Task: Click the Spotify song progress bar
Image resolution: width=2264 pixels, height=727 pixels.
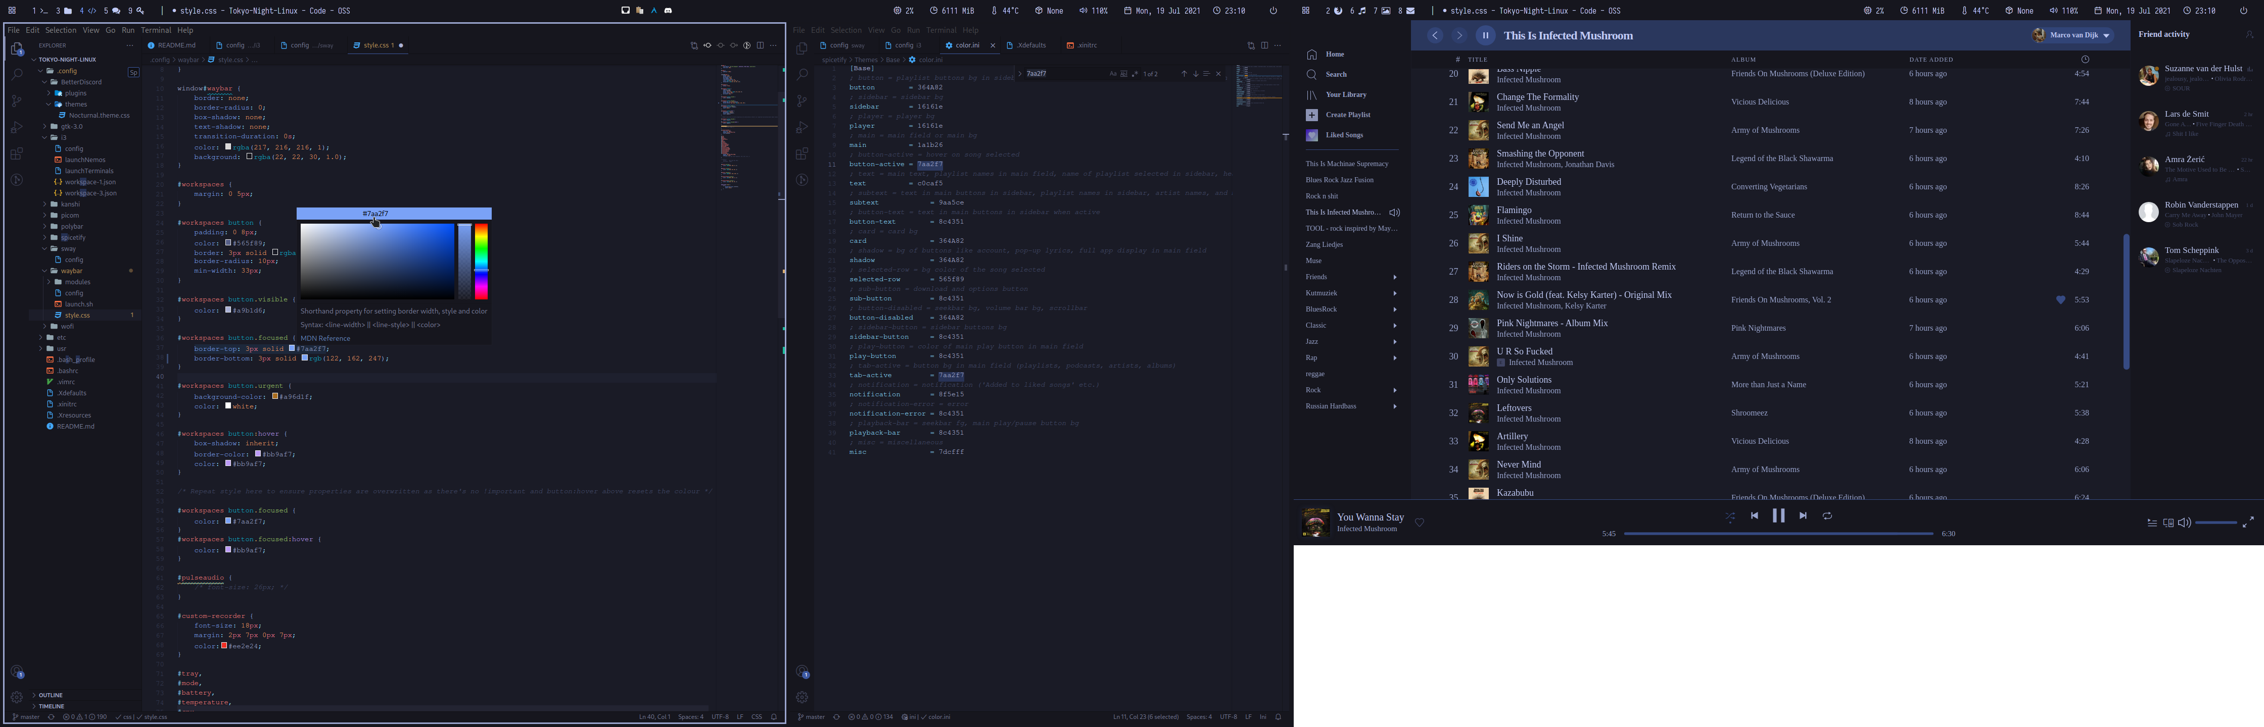Action: point(1778,533)
